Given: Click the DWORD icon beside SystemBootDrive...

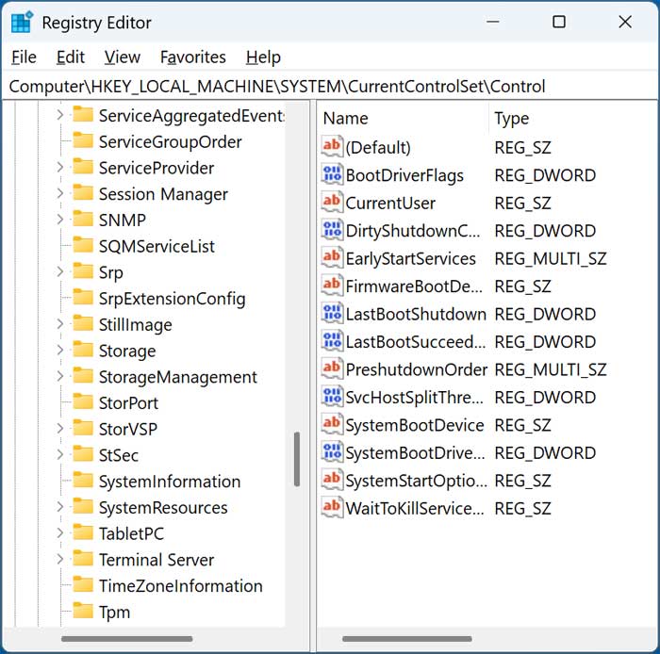Looking at the screenshot, I should click(x=332, y=451).
